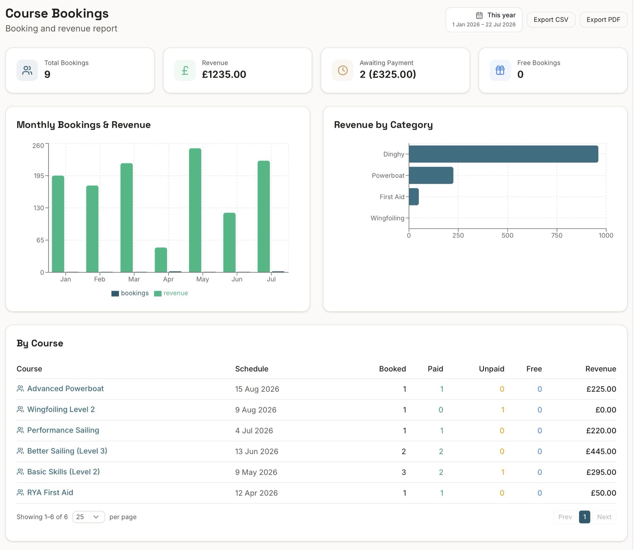
Task: Click the Paid column header
Action: pyautogui.click(x=435, y=369)
